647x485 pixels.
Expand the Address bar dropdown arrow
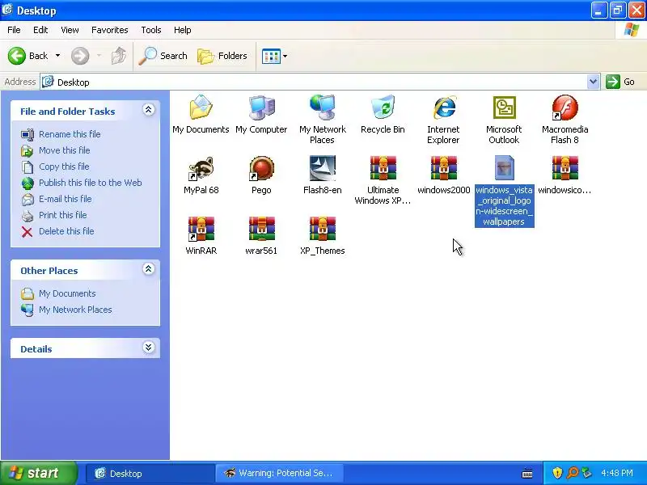[593, 82]
